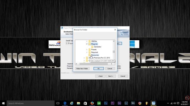Select the Resources folder
The image size is (190, 106).
coord(95,55)
